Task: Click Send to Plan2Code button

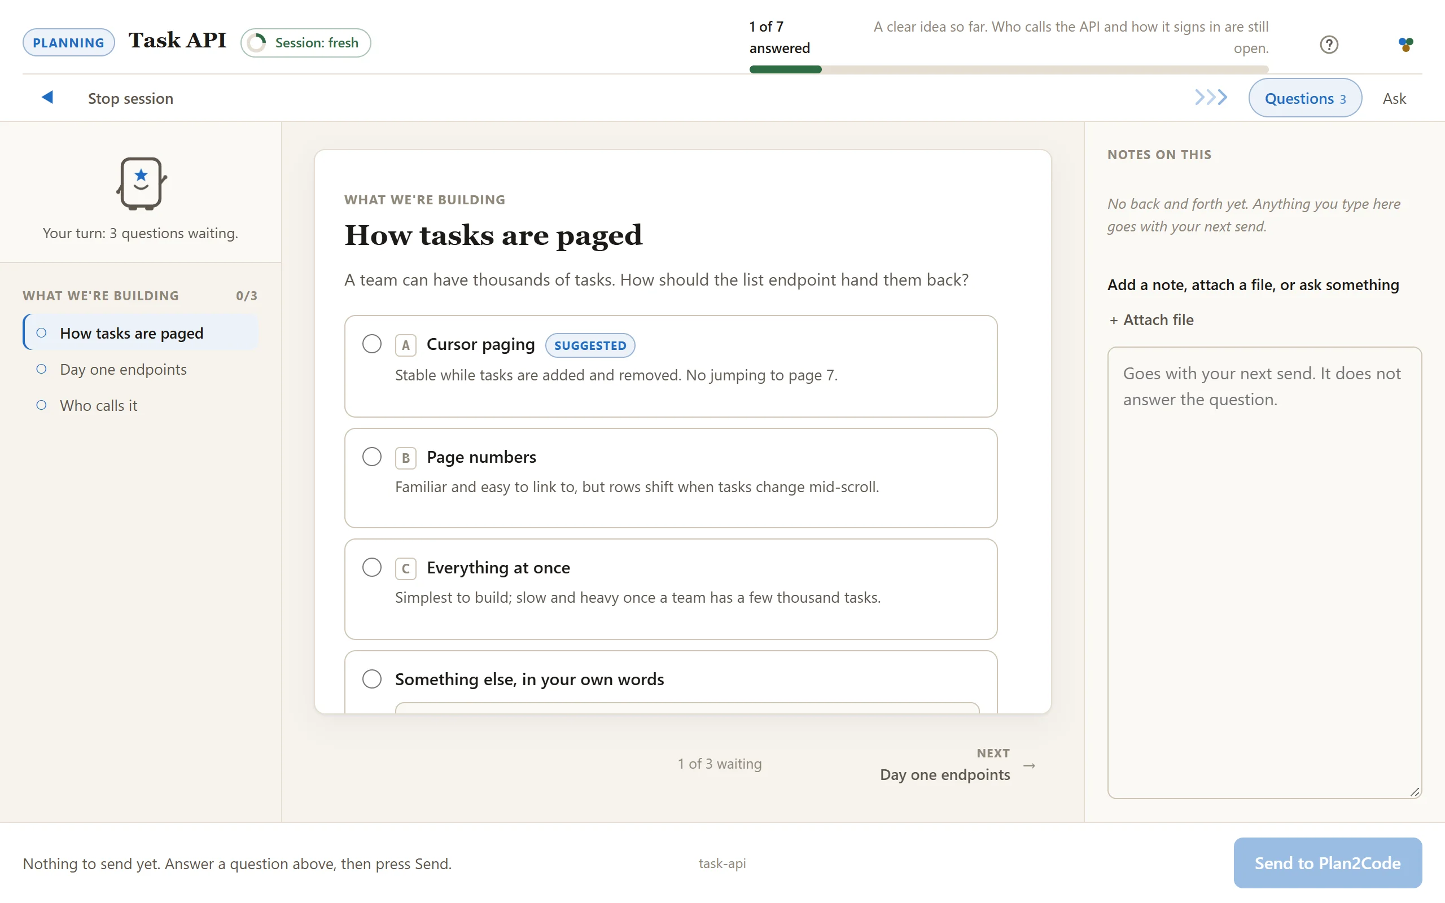Action: 1328,863
